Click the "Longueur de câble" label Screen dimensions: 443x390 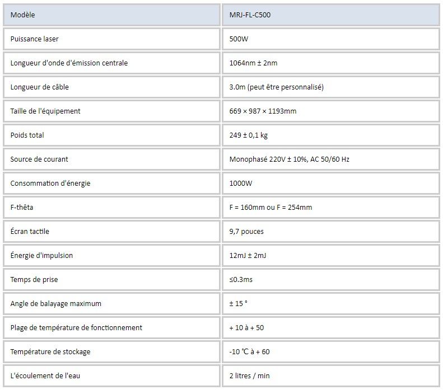point(39,87)
